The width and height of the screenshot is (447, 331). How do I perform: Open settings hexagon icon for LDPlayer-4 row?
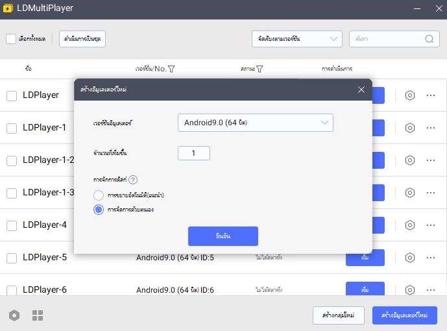click(409, 225)
